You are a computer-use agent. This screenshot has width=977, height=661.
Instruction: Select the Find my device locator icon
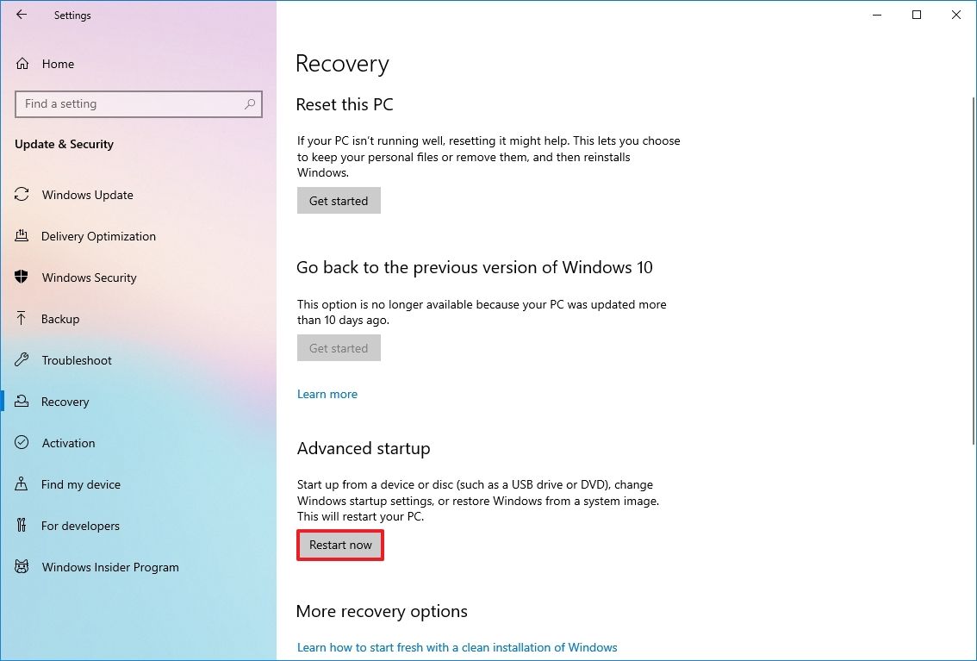22,484
